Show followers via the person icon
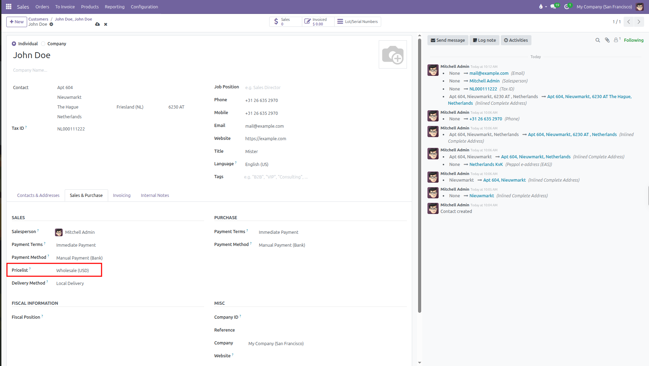 (617, 40)
